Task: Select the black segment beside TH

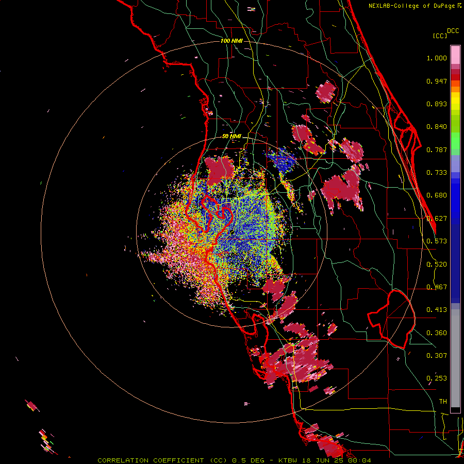Action: 455,409
